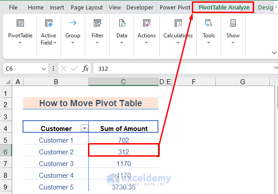Click the PivotTable ribbon icon
The width and height of the screenshot is (278, 194).
pyautogui.click(x=20, y=23)
